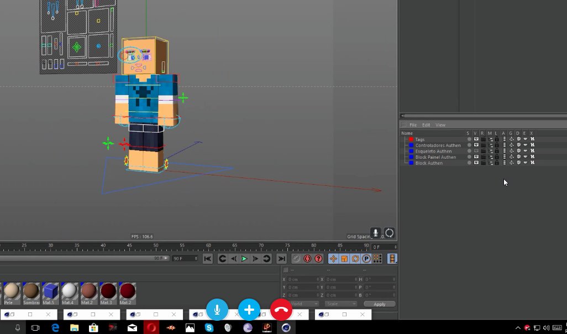The height and width of the screenshot is (334, 567).
Task: Go to the end of the animation
Action: (x=281, y=258)
